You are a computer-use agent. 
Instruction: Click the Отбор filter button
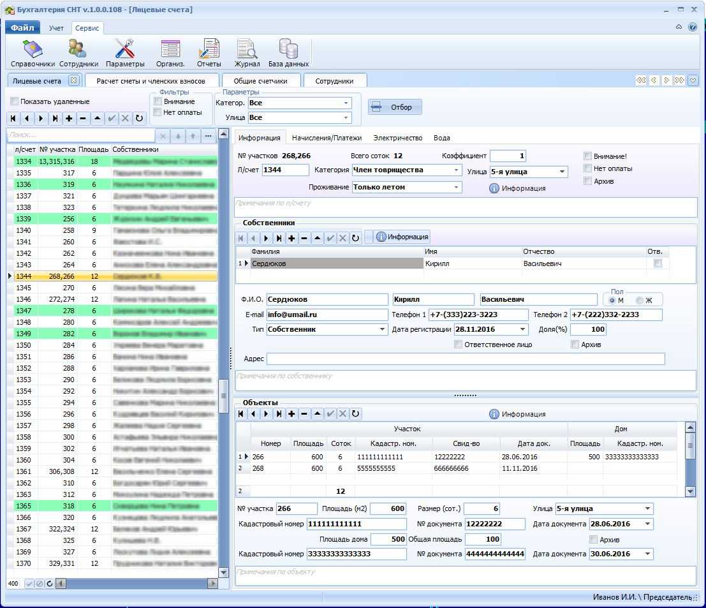click(x=395, y=107)
